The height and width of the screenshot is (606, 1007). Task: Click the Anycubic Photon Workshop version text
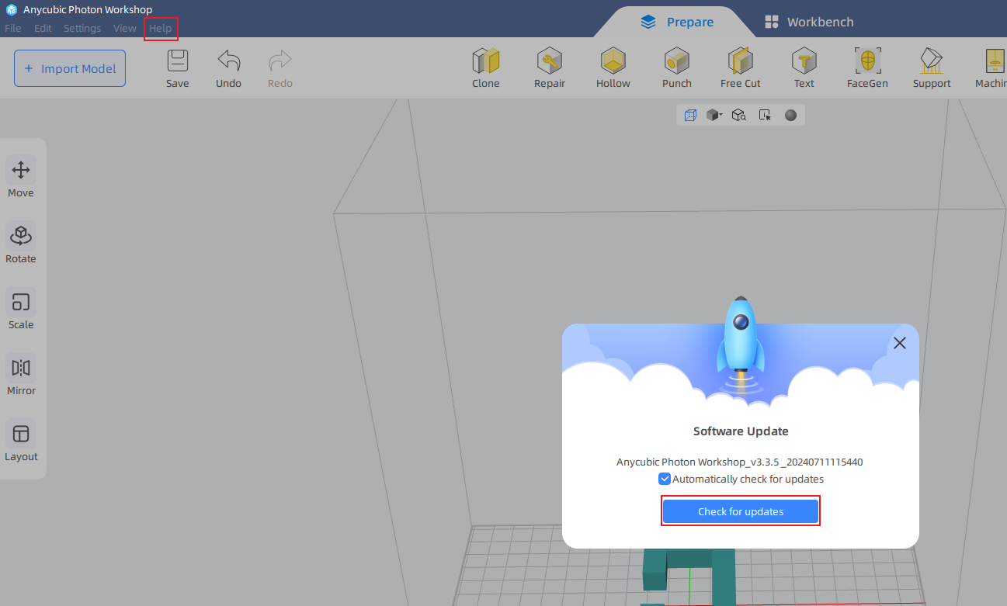(x=740, y=462)
